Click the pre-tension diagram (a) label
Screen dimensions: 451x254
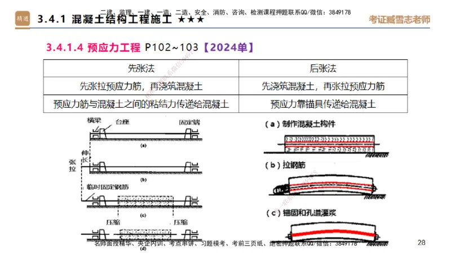point(143,146)
